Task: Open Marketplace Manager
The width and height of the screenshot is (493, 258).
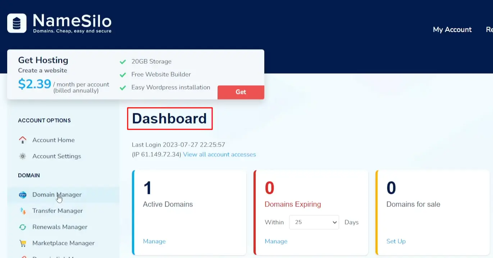Action: click(63, 243)
